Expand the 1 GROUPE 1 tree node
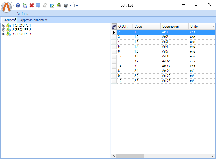Screen dimensions: 216x159 (x=3, y=25)
